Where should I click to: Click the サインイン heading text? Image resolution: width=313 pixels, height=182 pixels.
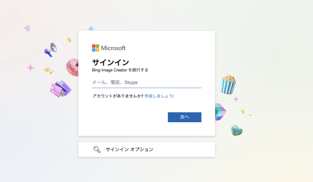(110, 63)
